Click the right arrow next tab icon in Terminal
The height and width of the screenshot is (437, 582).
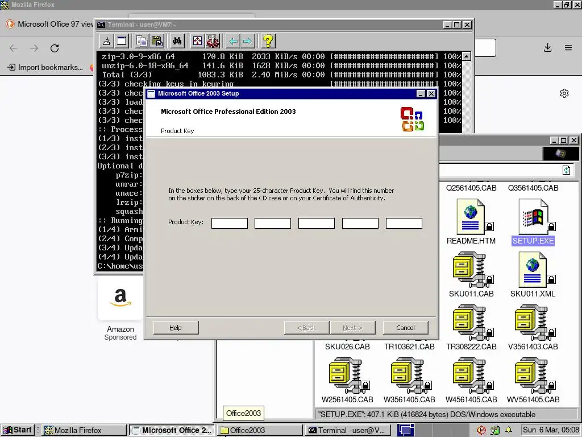click(248, 41)
